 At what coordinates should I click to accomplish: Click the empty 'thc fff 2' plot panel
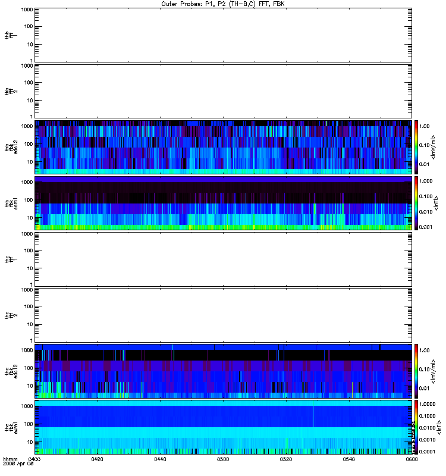pyautogui.click(x=224, y=315)
